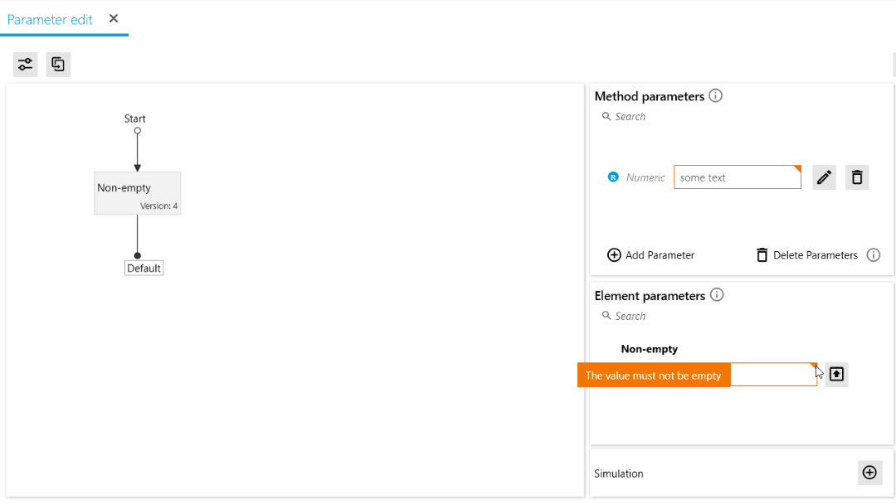Click the blue R badge beside Numeric
The height and width of the screenshot is (504, 896).
click(613, 177)
